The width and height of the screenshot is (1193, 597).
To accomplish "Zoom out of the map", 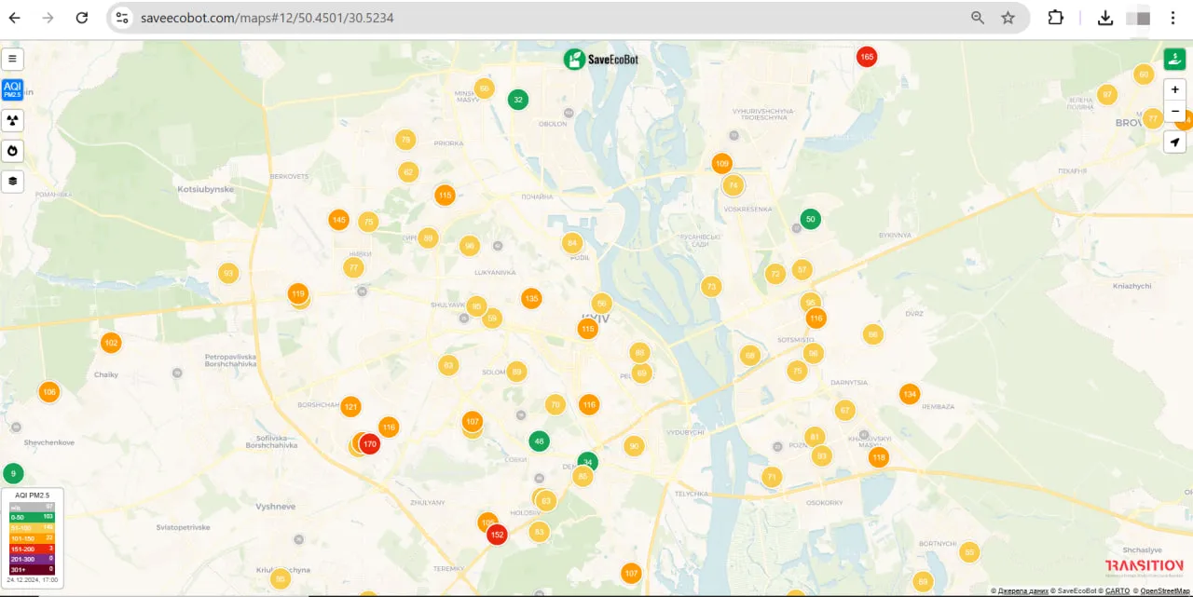I will tap(1174, 111).
